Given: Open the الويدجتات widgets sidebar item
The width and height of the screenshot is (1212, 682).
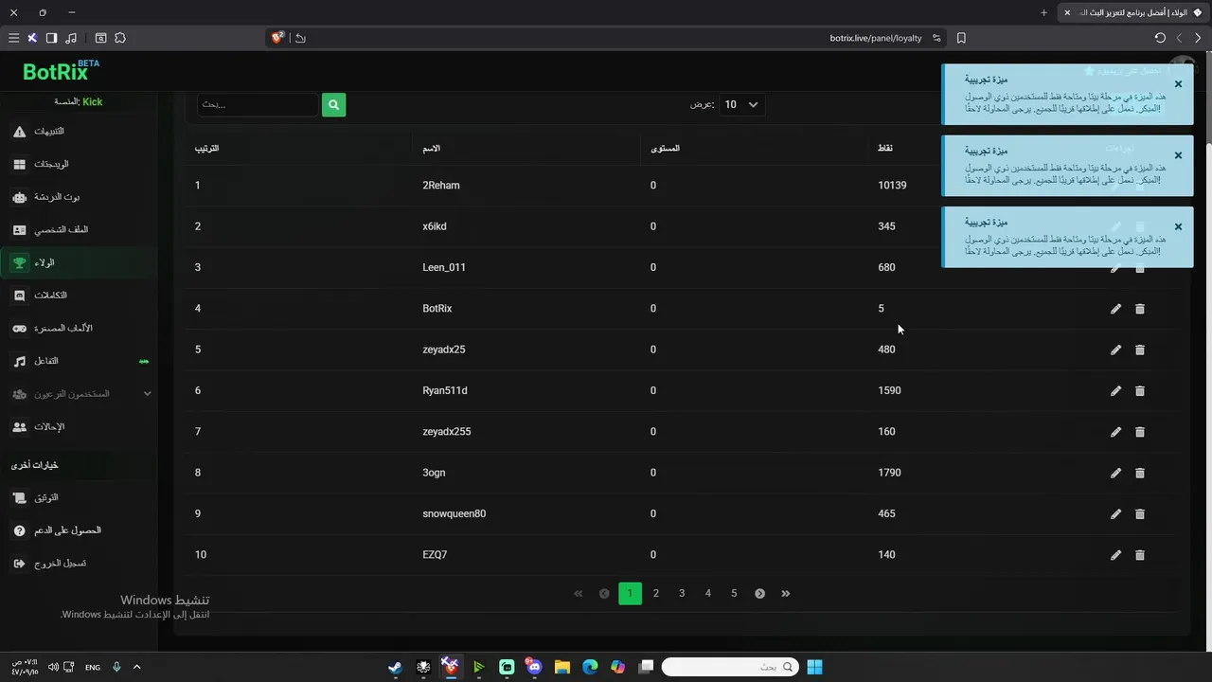Looking at the screenshot, I should (x=80, y=164).
